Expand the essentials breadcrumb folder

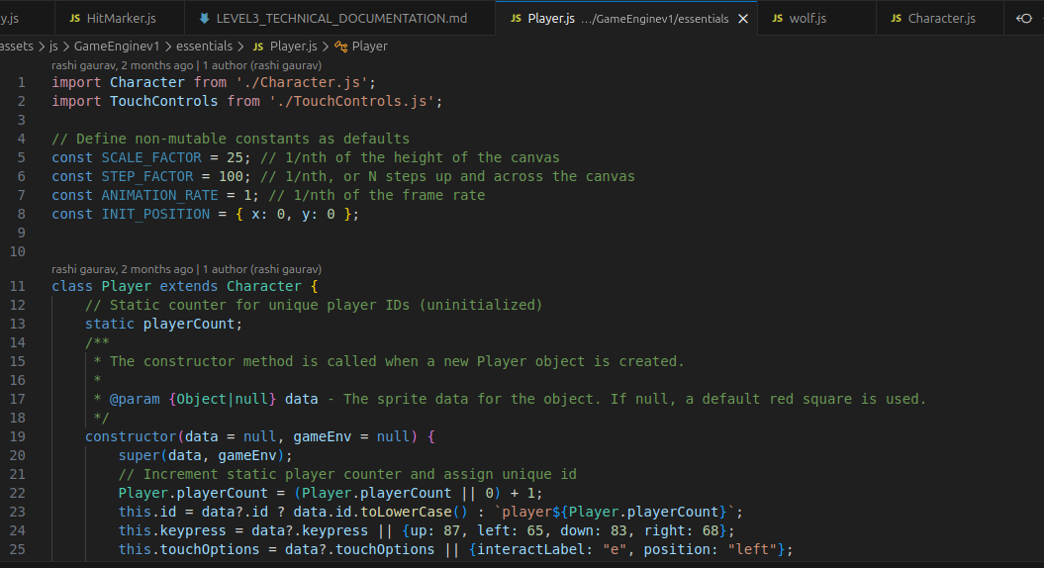click(x=205, y=46)
